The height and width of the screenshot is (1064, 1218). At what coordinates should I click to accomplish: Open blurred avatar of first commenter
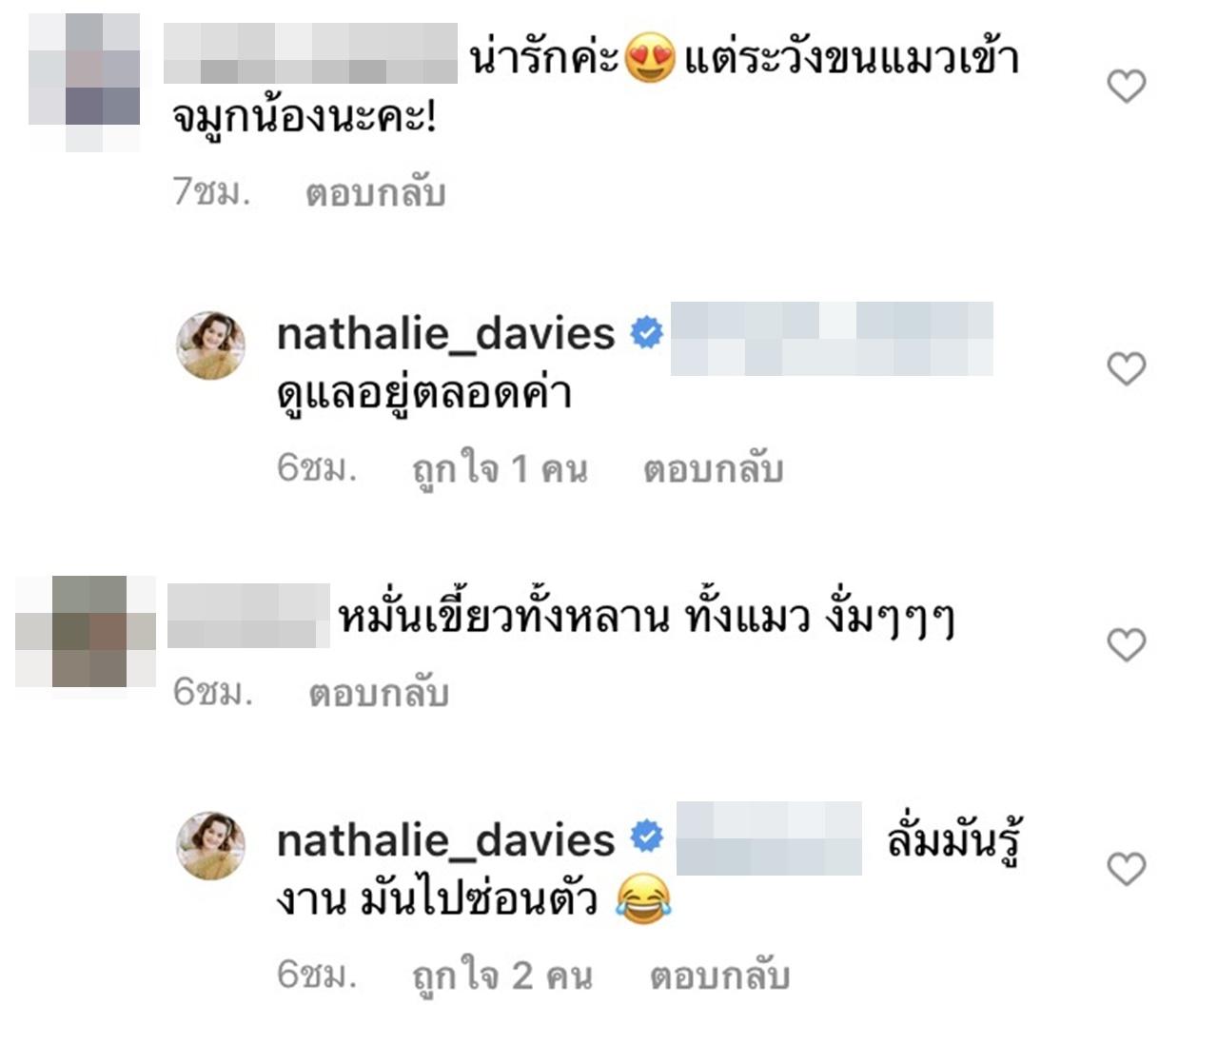pyautogui.click(x=84, y=83)
